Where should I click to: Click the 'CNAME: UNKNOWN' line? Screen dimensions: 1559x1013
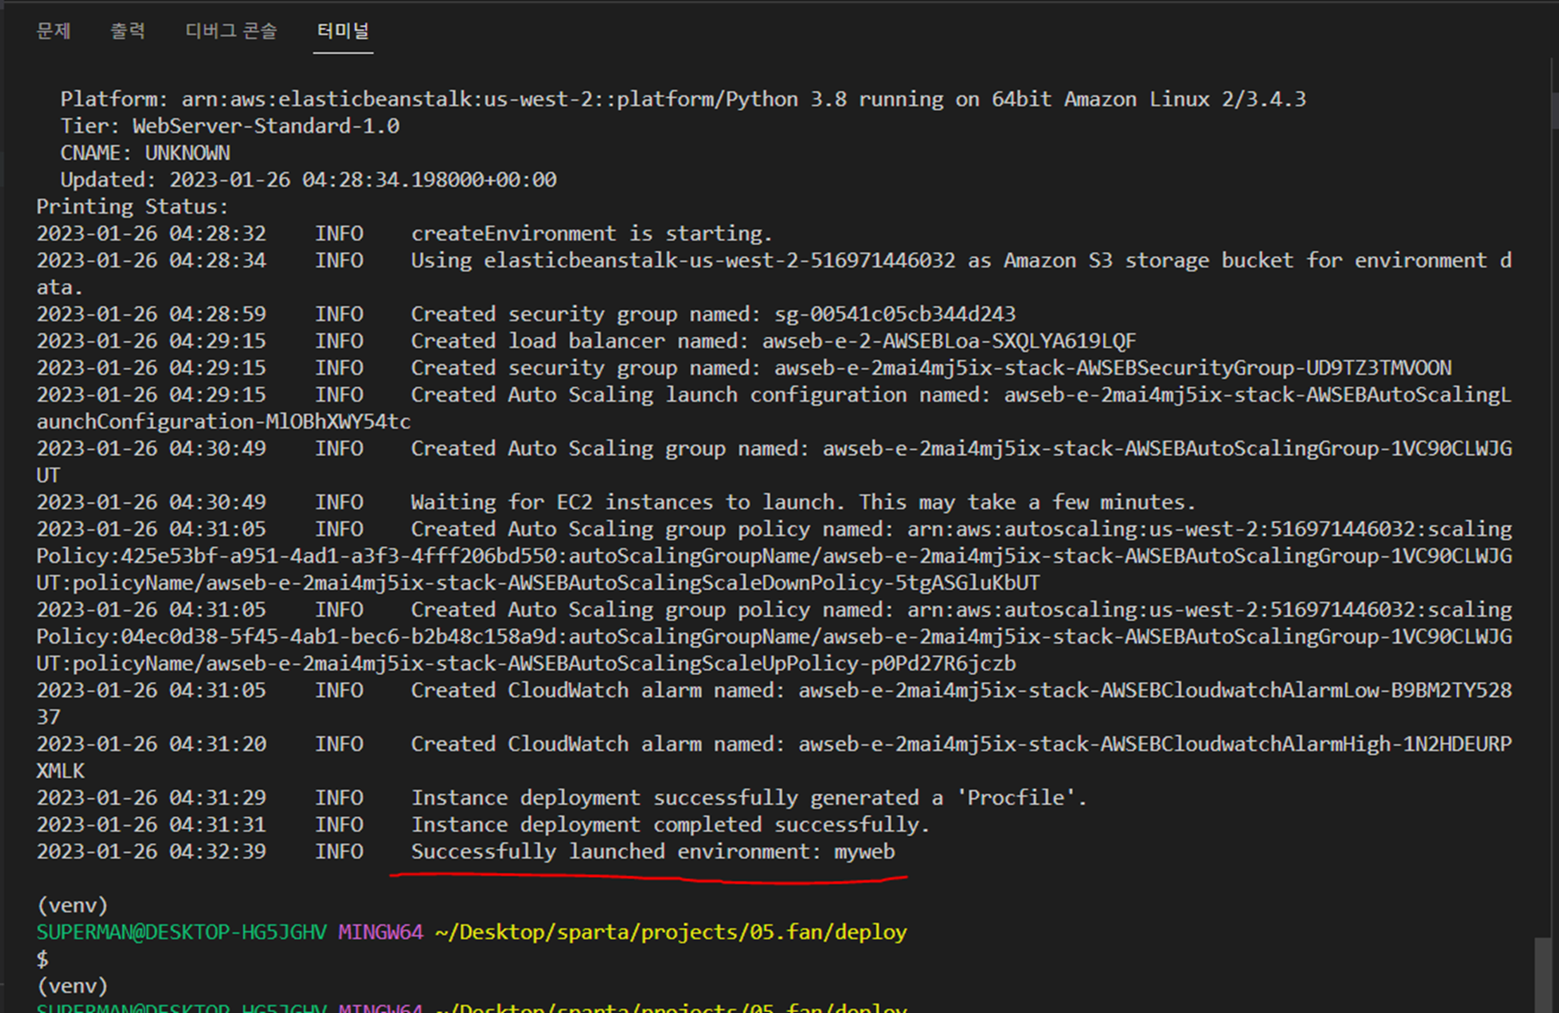pos(145,153)
